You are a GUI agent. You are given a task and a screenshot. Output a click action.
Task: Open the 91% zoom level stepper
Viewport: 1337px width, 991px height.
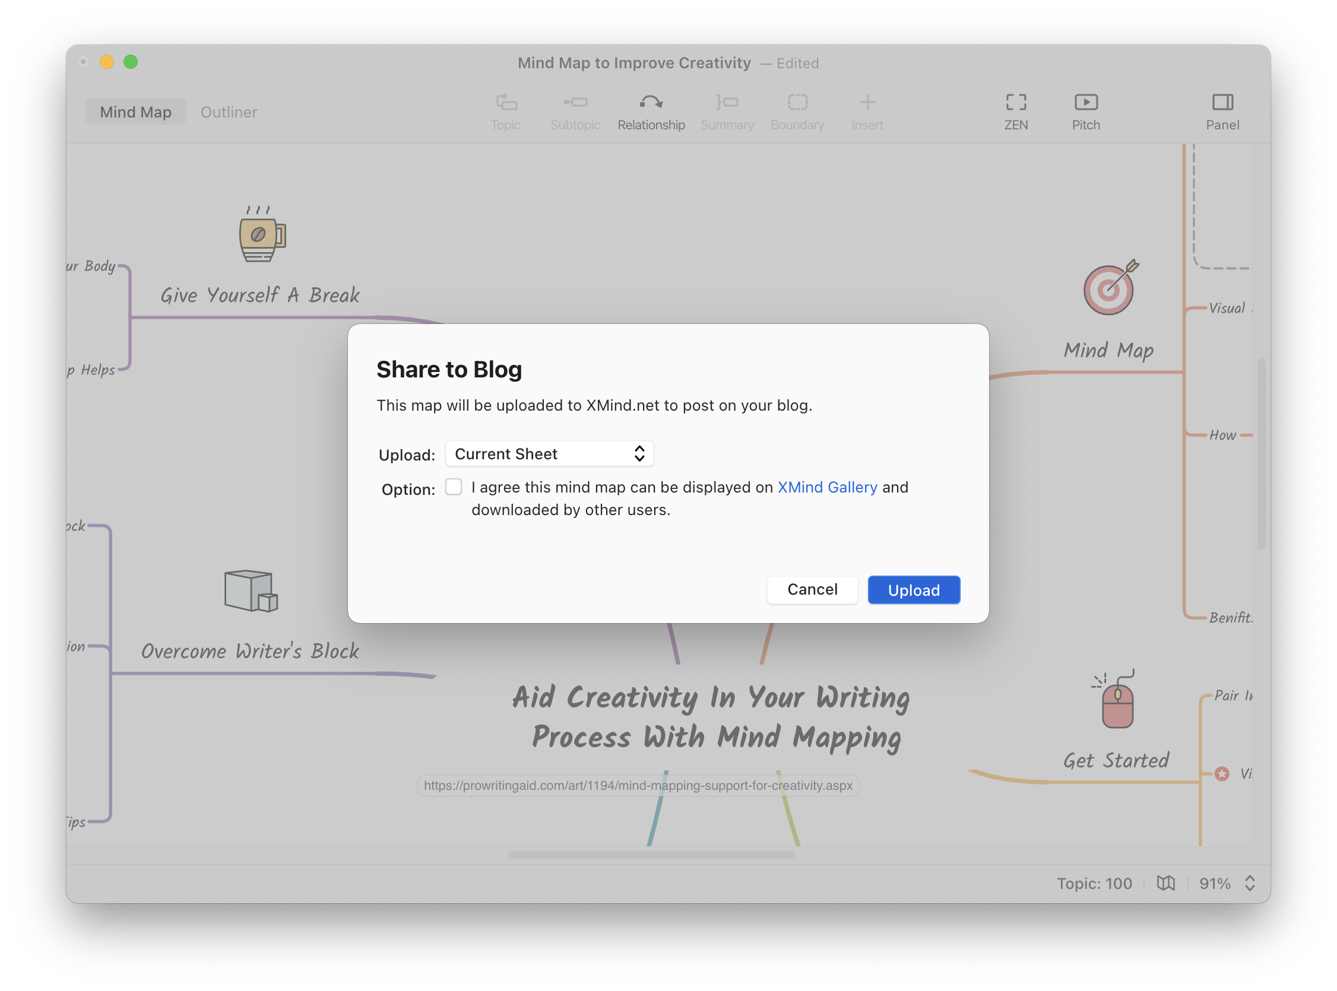click(1250, 883)
